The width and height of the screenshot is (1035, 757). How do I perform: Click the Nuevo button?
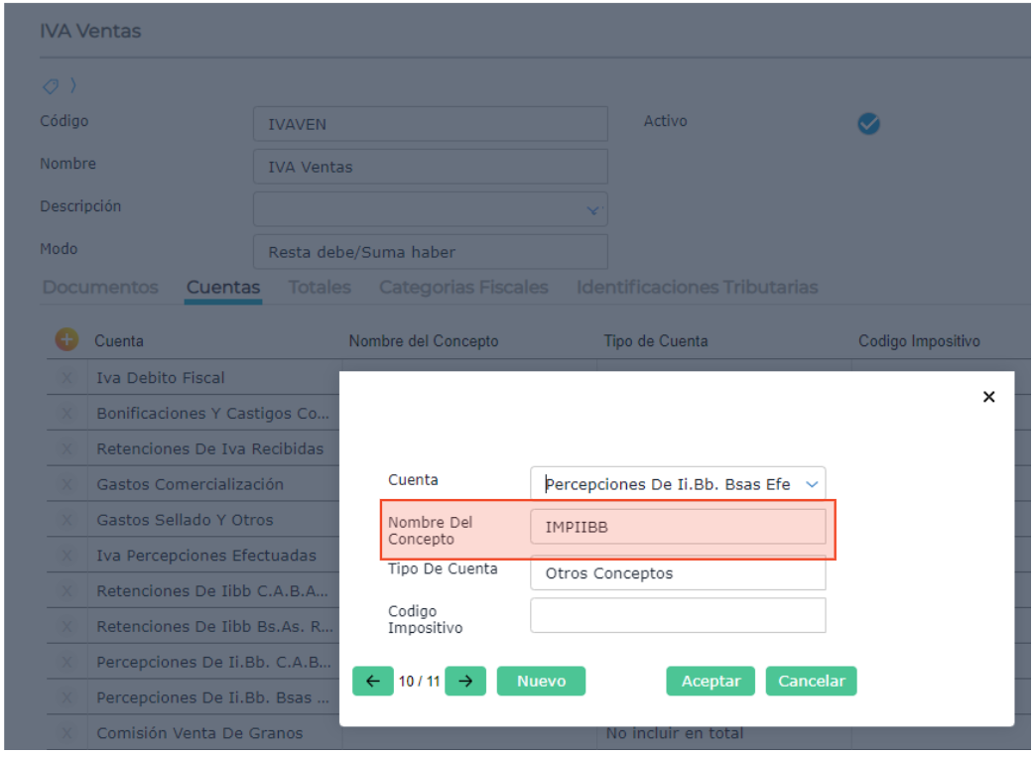point(541,682)
